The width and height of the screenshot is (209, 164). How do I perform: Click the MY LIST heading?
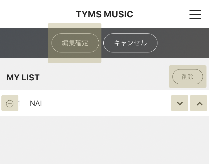23,77
